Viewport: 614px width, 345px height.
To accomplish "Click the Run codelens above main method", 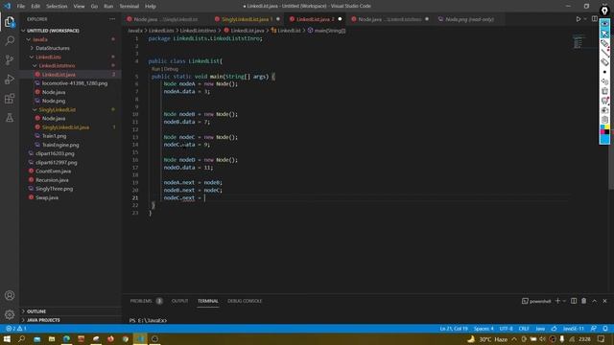I will click(155, 69).
